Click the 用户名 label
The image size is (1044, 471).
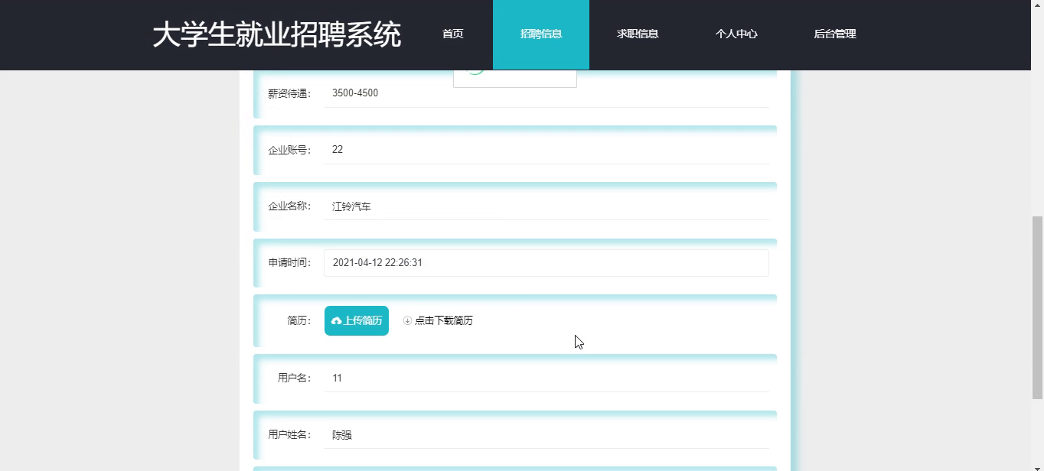click(x=295, y=378)
